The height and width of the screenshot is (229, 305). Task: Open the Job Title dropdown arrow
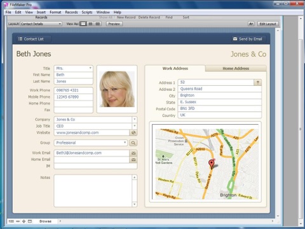click(x=134, y=126)
